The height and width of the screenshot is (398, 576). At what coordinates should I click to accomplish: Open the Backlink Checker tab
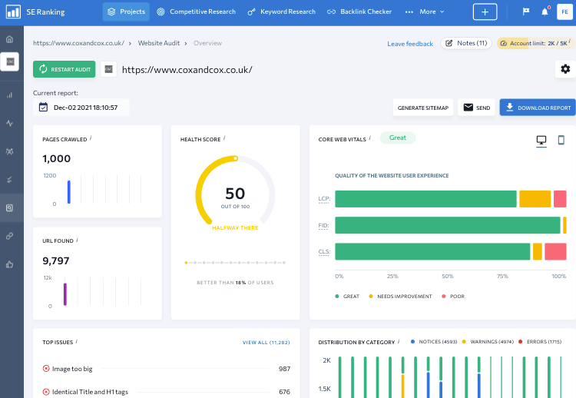click(x=359, y=12)
